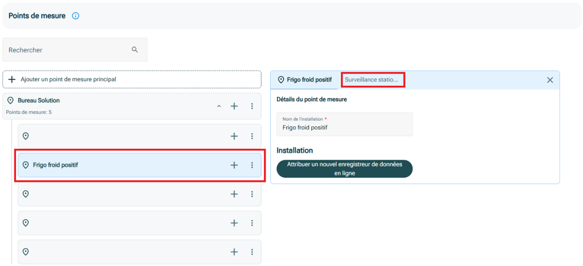This screenshot has height=266, width=583.
Task: Open three-dot menu on Bureau Solution row
Action: click(252, 106)
